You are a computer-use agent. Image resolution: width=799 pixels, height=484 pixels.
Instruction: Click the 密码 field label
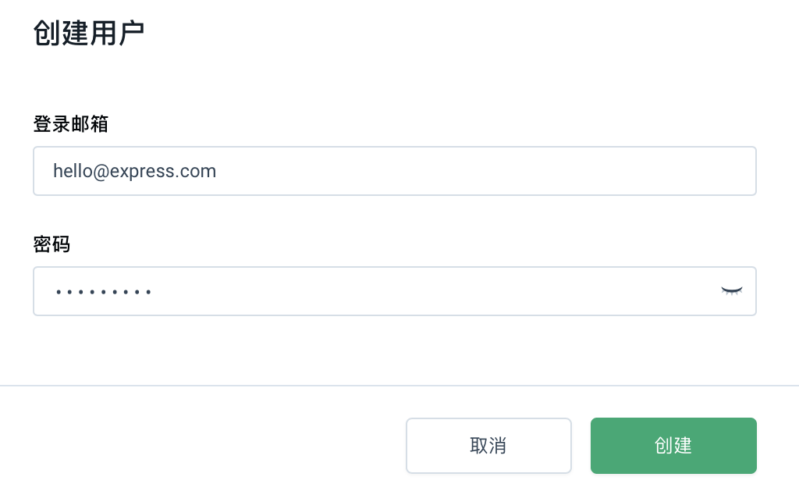click(x=51, y=244)
